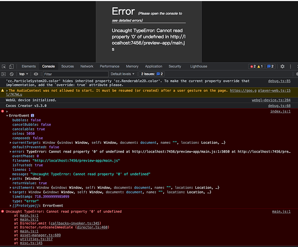Open the Default levels dropdown
The width and height of the screenshot is (298, 247).
(x=122, y=74)
